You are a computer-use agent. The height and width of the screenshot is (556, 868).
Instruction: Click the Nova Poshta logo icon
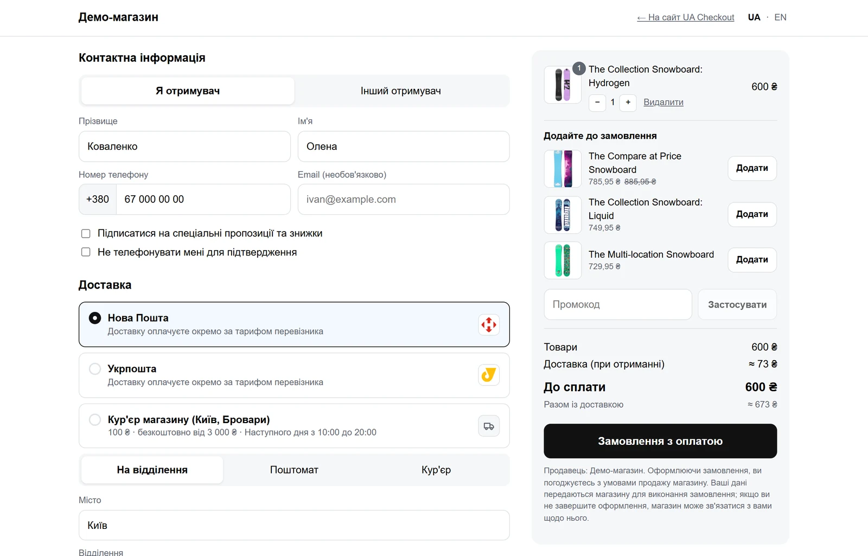(489, 324)
